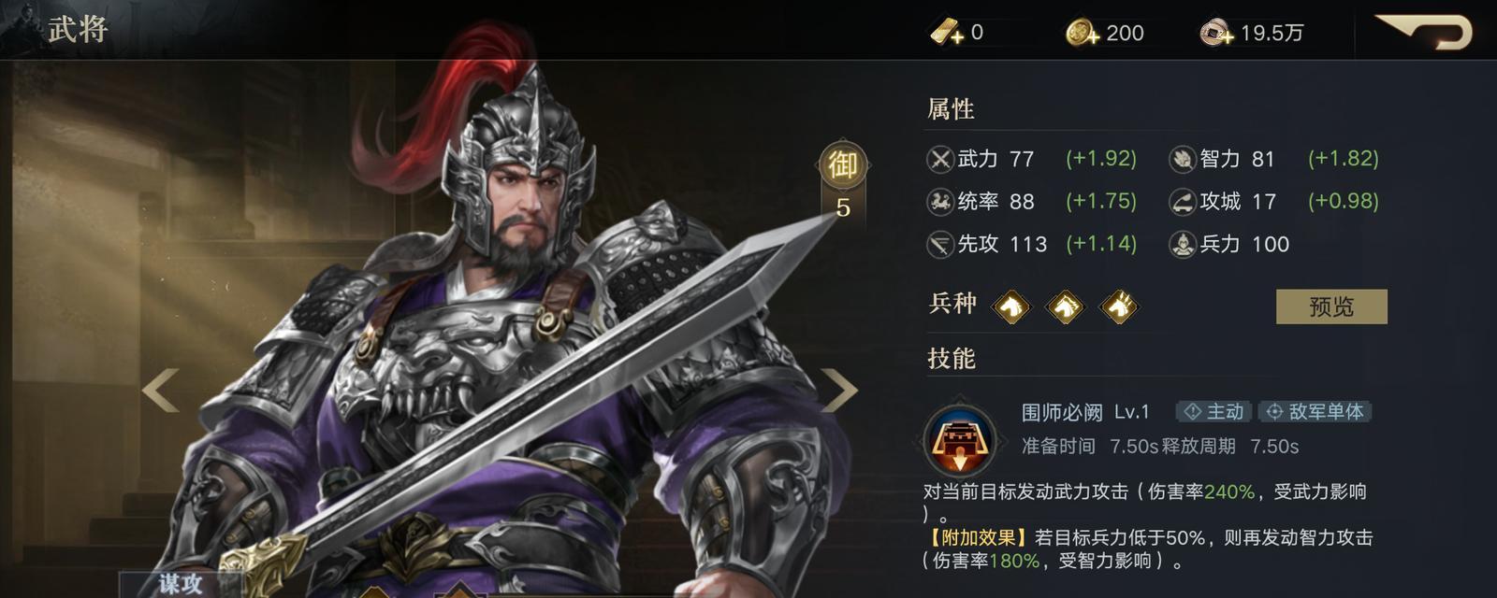Tap the first troop type horse icon

point(1011,306)
